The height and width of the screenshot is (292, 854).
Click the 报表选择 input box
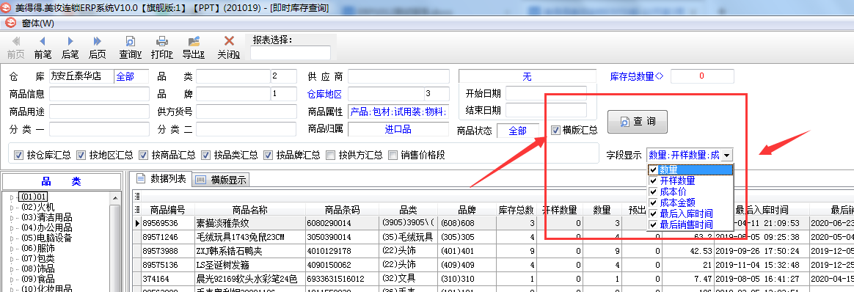click(x=291, y=53)
